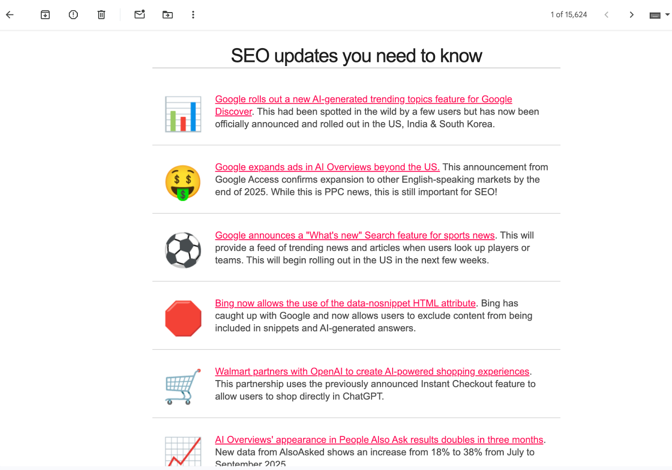This screenshot has width=672, height=470.
Task: Open the keyboard input tools icon
Action: [x=655, y=16]
